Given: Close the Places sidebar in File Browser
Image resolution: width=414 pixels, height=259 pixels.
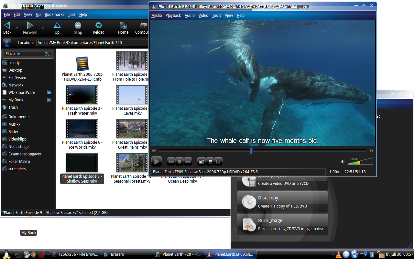Looking at the screenshot, I should click(47, 54).
